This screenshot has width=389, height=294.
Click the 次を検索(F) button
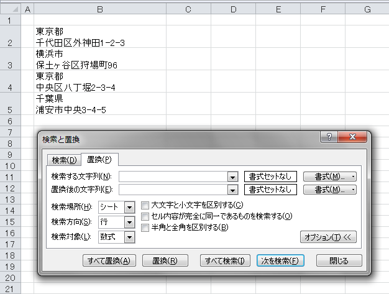pos(280,260)
